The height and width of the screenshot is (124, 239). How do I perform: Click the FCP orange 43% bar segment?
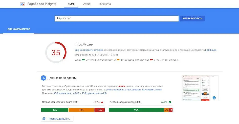tap(81, 110)
